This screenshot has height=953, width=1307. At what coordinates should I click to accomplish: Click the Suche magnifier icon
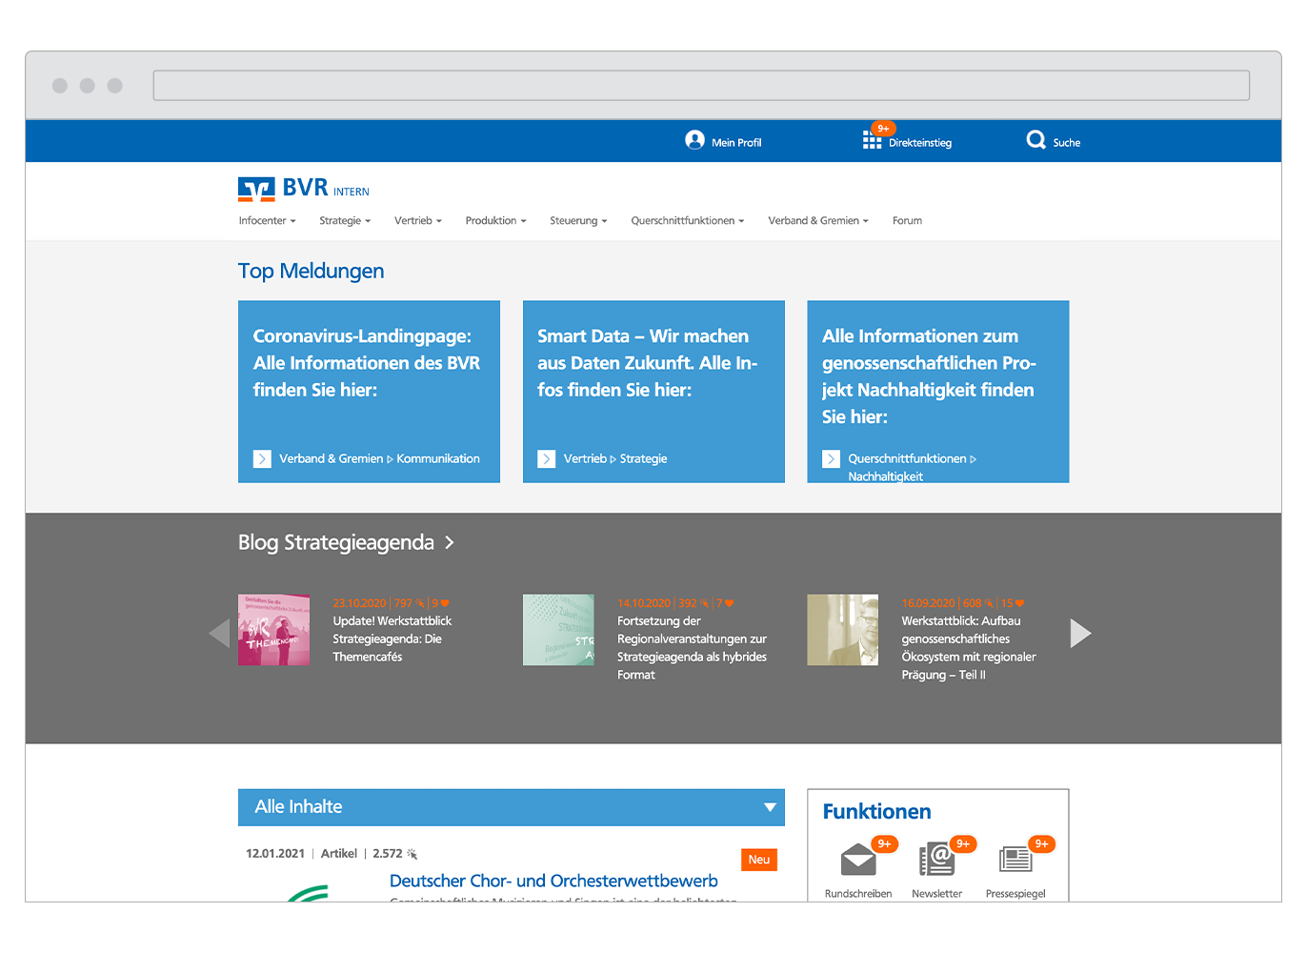(1036, 141)
